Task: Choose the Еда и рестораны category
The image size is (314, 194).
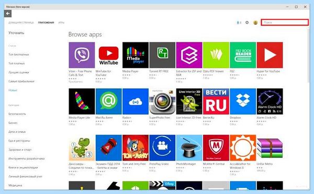Action: 19,141
